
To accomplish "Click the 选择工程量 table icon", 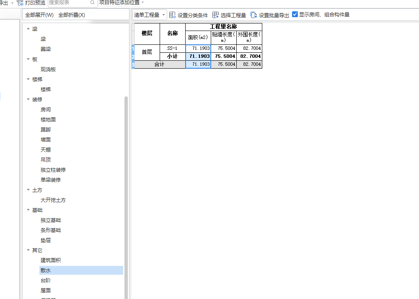I will click(x=215, y=15).
